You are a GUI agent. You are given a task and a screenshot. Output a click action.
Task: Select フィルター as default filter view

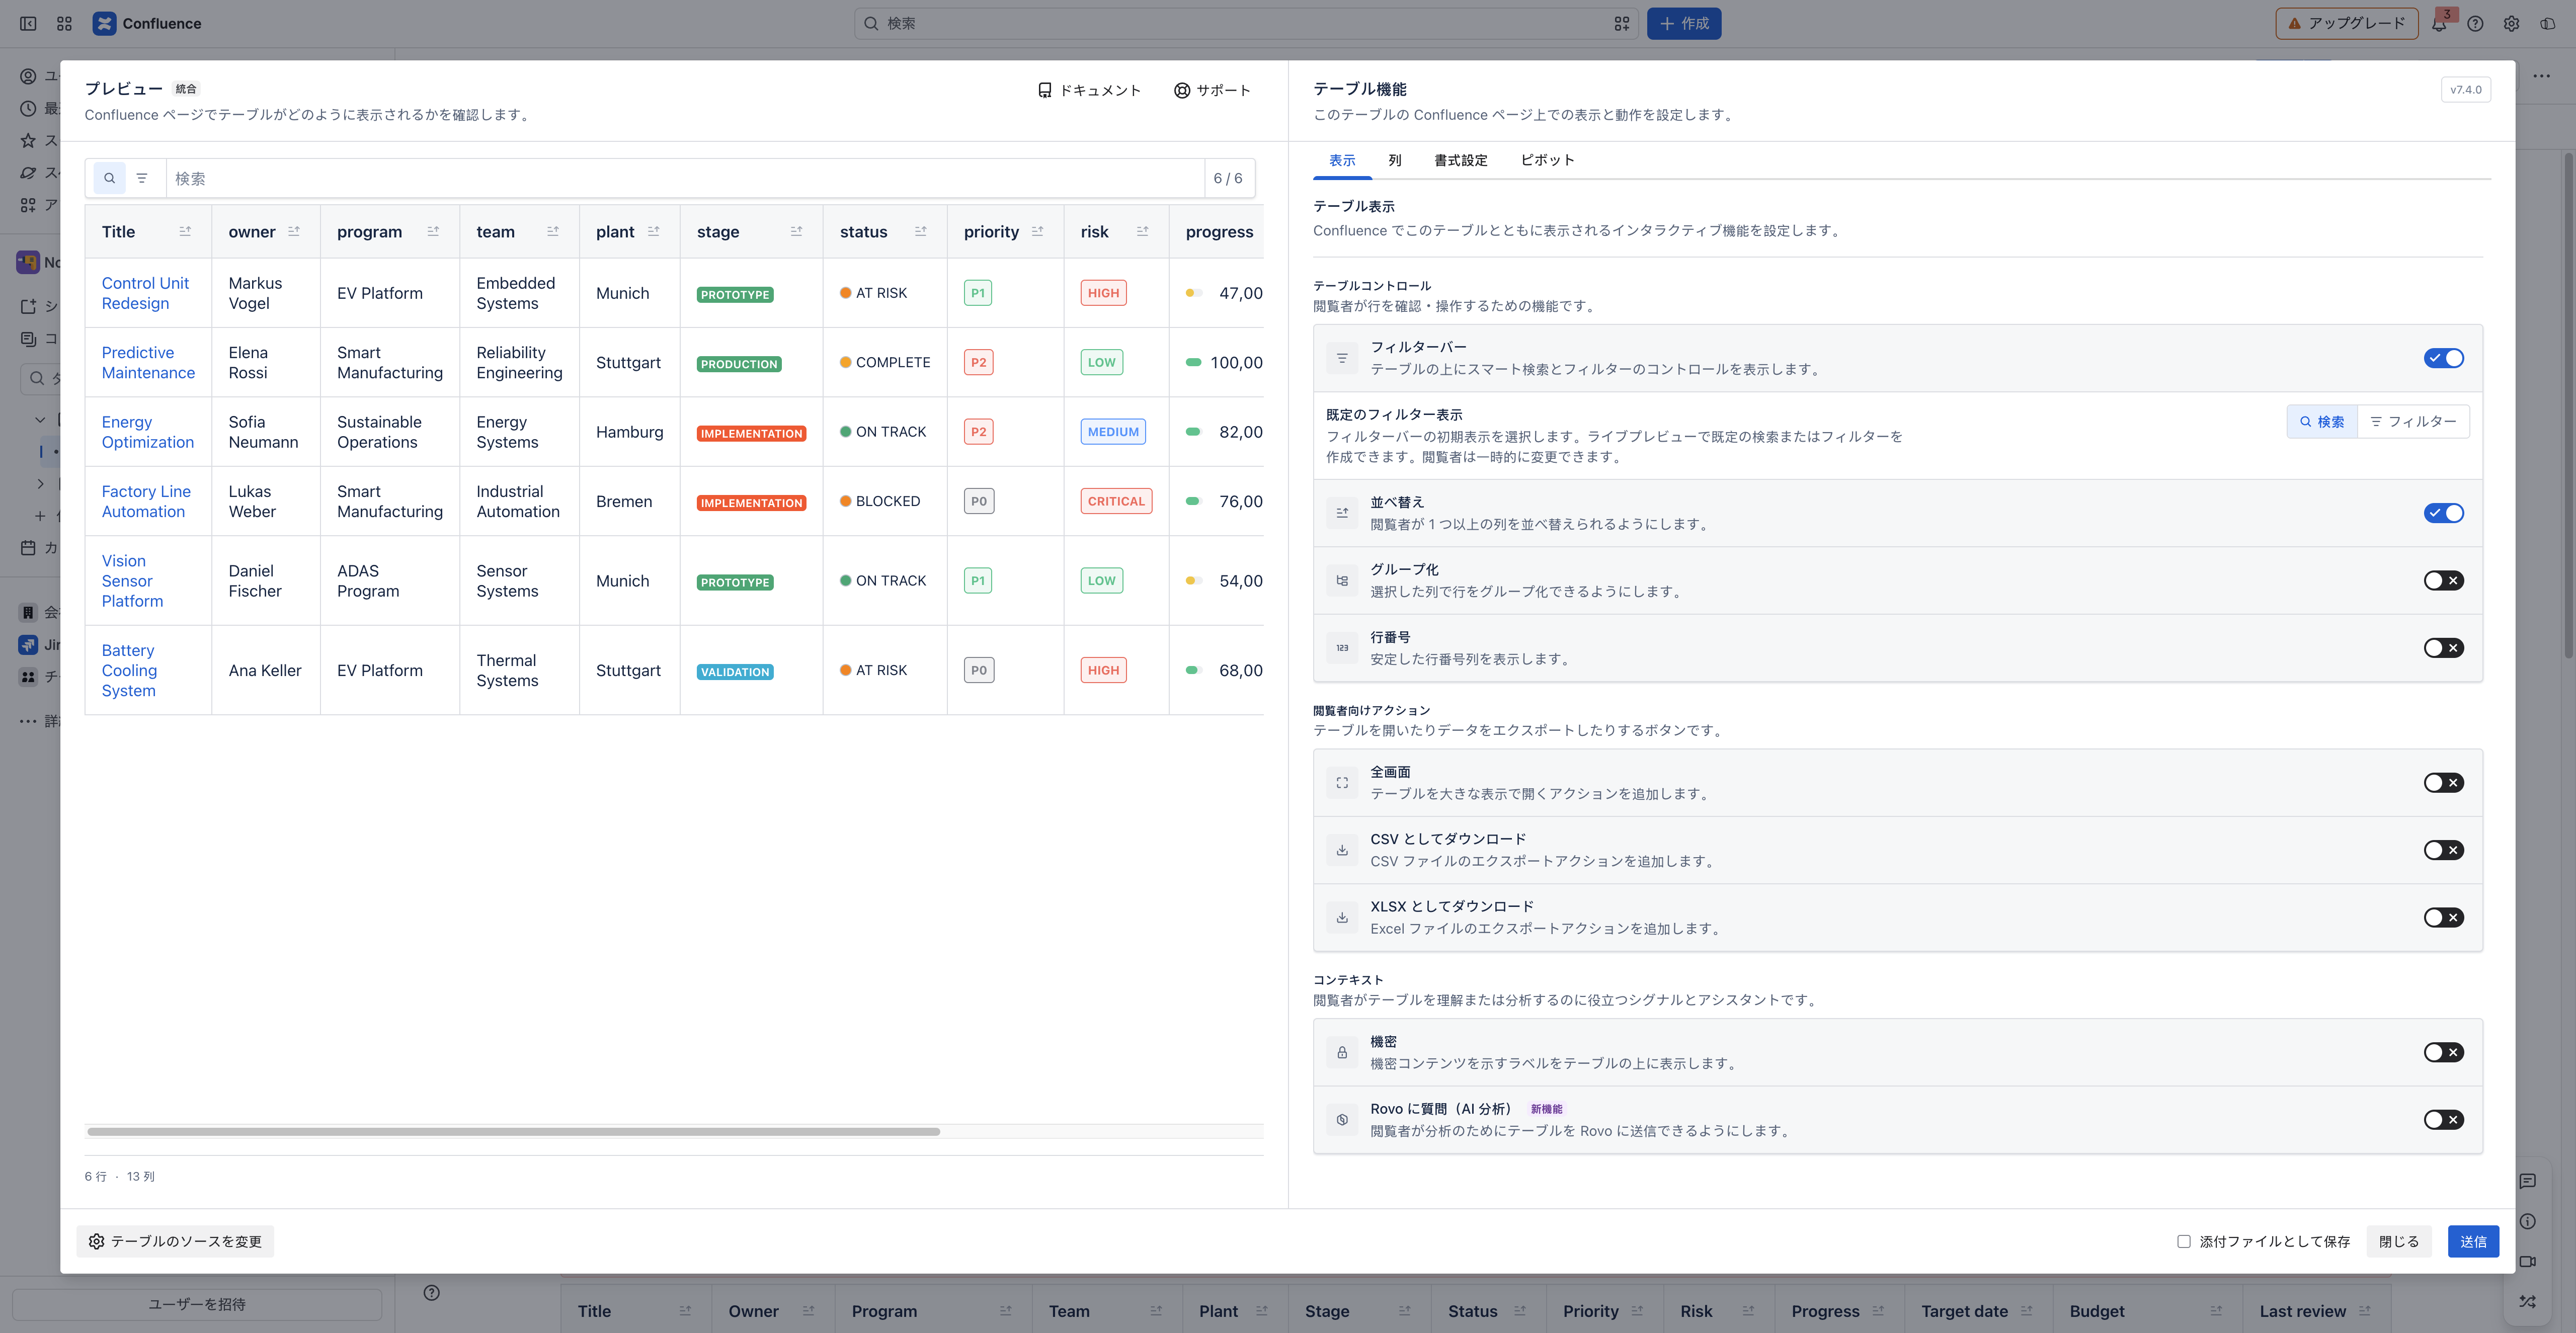point(2413,422)
